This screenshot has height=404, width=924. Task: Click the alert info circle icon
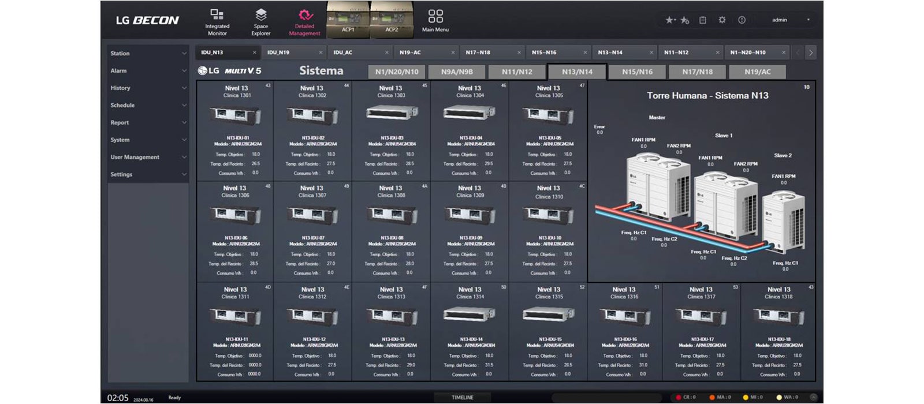click(x=742, y=20)
